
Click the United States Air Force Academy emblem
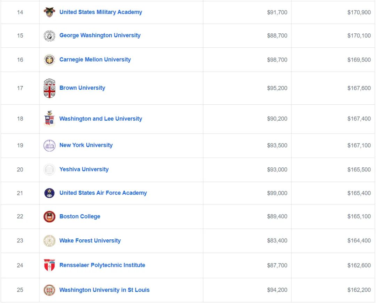[49, 193]
